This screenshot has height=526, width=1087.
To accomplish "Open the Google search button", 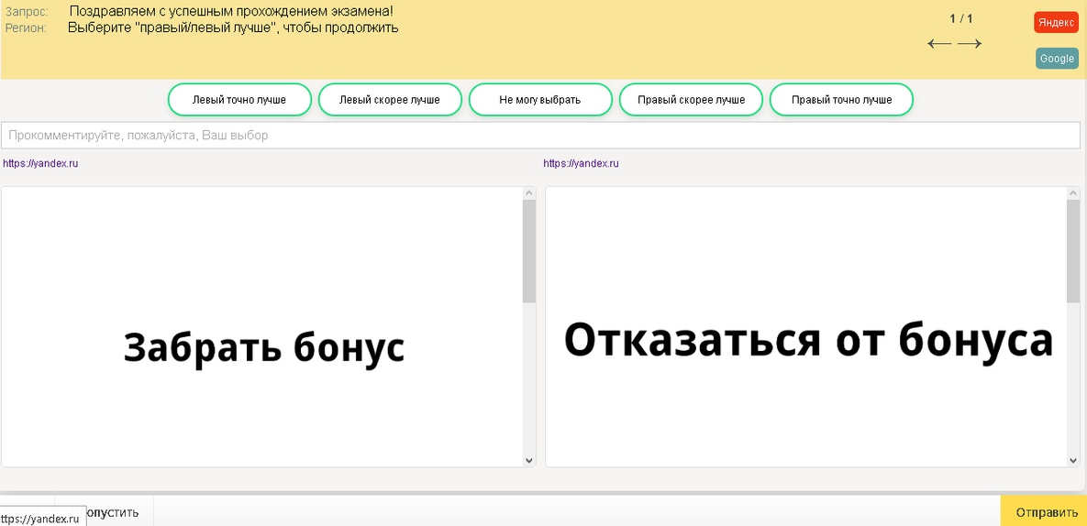I will pos(1057,59).
